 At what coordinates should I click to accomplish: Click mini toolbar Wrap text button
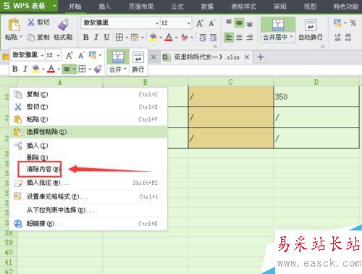138,62
